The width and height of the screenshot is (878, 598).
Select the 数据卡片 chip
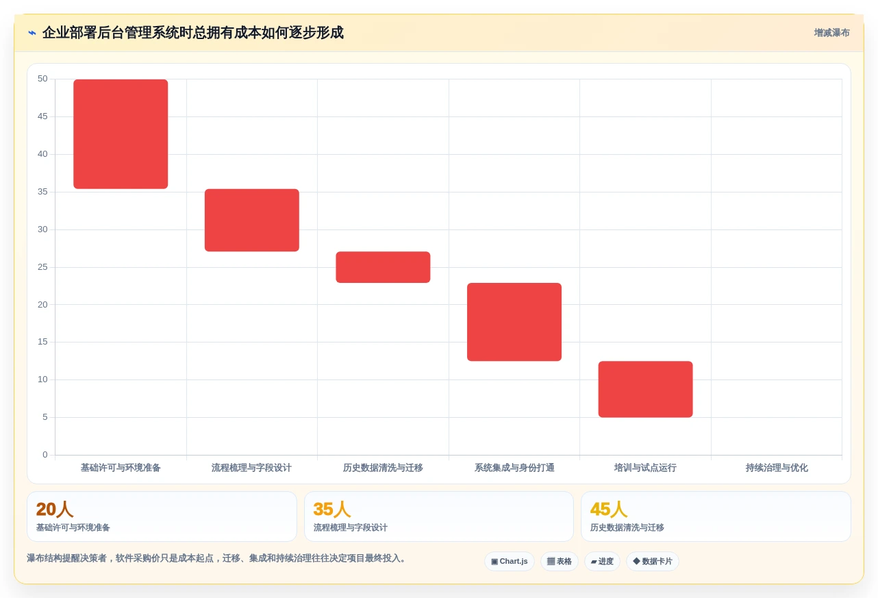[653, 562]
